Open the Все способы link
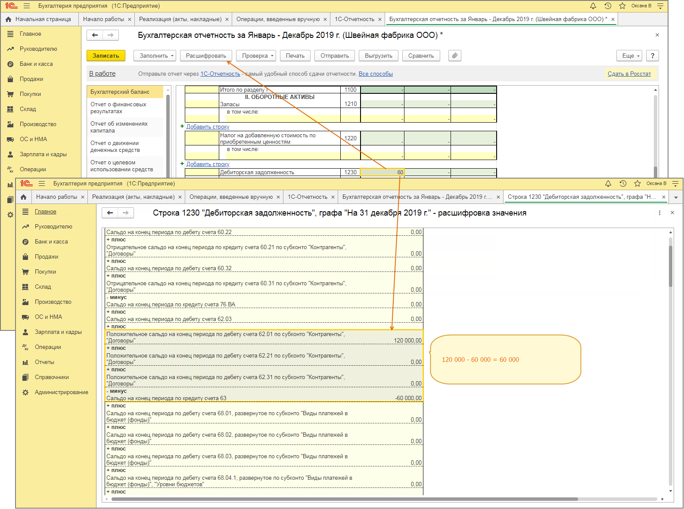684x509 pixels. click(376, 74)
